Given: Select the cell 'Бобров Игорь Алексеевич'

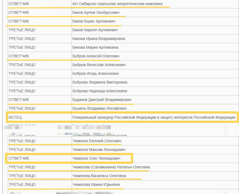Looking at the screenshot, I should [x=96, y=74].
